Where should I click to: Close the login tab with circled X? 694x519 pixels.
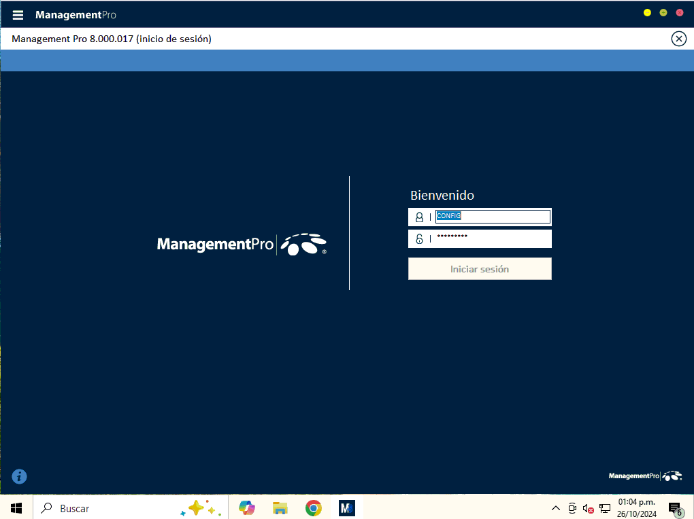pyautogui.click(x=678, y=39)
